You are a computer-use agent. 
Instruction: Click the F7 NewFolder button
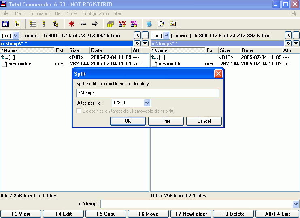coord(191,214)
